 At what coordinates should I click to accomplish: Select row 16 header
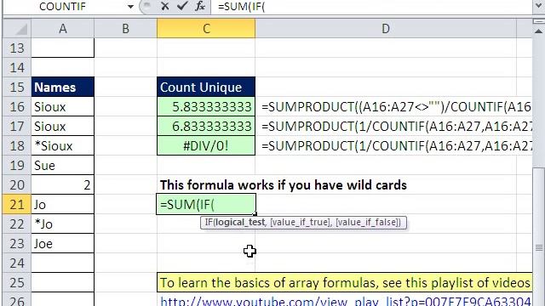click(17, 106)
